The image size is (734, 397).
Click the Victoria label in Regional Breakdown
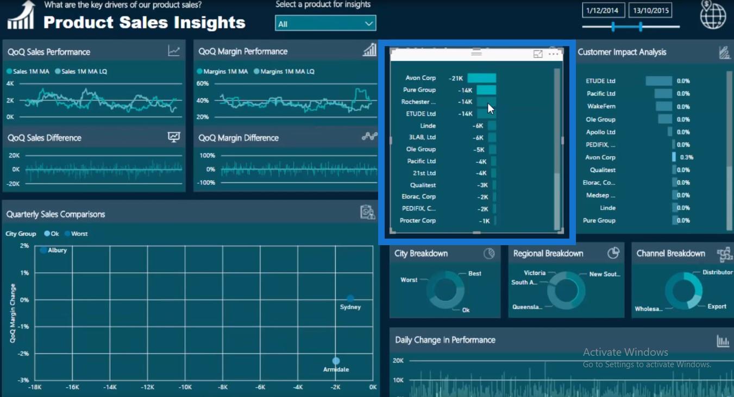tap(535, 273)
